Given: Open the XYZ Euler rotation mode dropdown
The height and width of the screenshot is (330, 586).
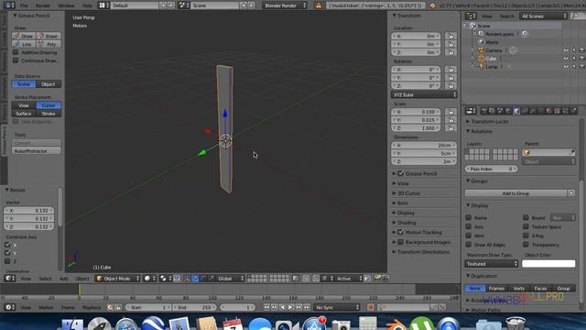Looking at the screenshot, I should (x=424, y=94).
